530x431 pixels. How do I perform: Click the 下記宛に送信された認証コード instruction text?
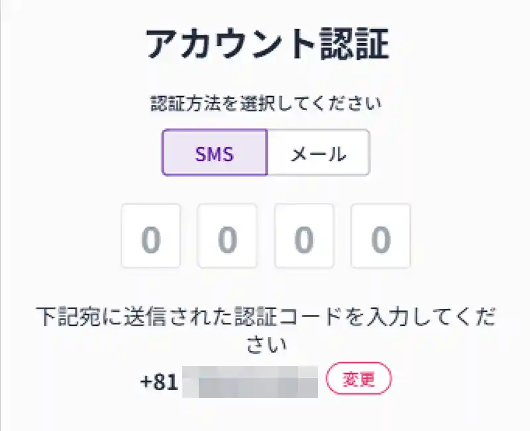click(x=265, y=317)
